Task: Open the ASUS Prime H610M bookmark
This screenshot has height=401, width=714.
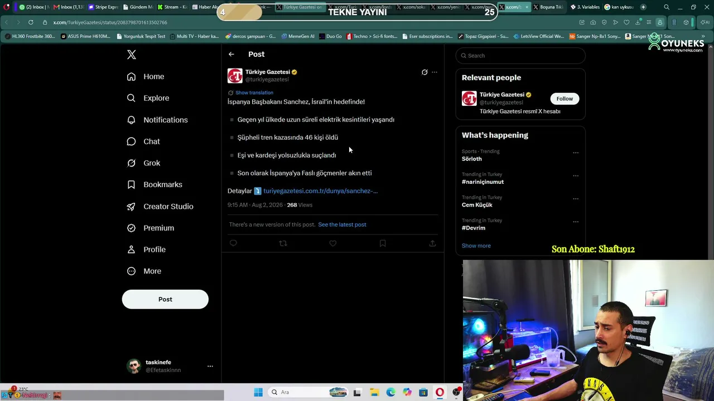Action: 85,36
